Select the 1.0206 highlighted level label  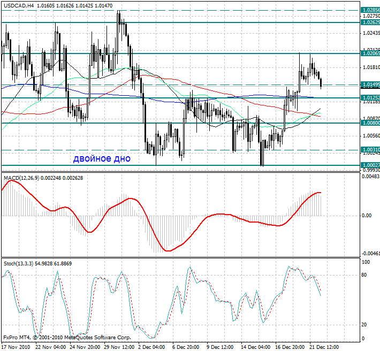point(370,54)
